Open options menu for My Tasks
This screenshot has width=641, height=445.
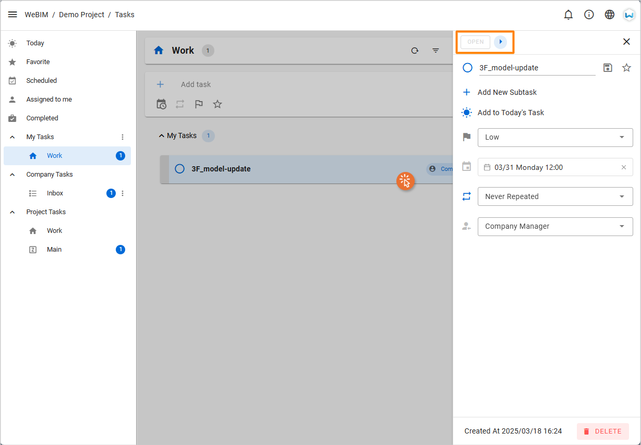(123, 137)
